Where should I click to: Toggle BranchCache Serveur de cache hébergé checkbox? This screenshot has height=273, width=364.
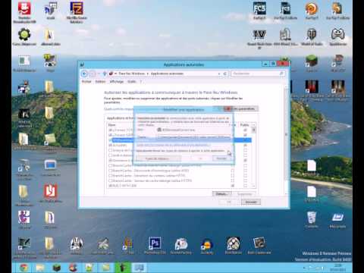click(110, 180)
